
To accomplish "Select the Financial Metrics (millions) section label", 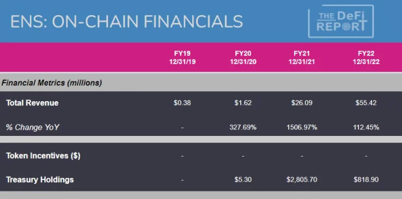I will pyautogui.click(x=52, y=83).
